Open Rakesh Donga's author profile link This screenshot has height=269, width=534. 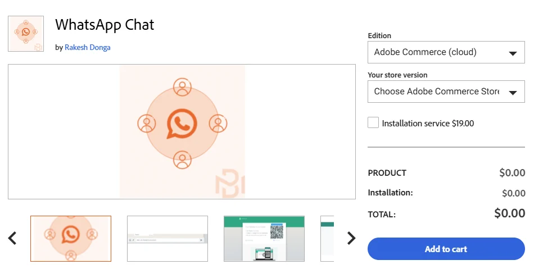88,48
